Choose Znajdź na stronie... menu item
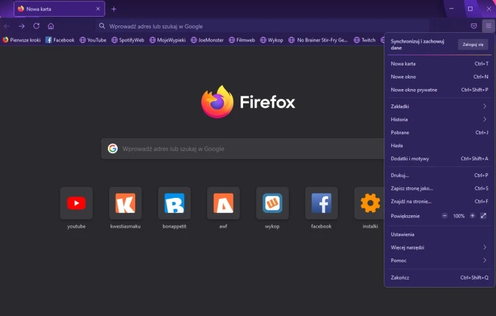Image resolution: width=496 pixels, height=316 pixels. point(440,202)
